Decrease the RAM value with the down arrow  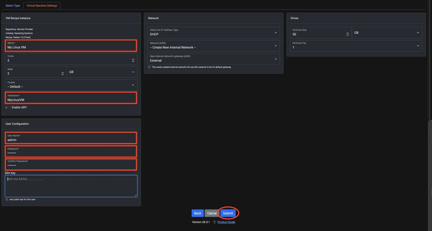(x=62, y=74)
